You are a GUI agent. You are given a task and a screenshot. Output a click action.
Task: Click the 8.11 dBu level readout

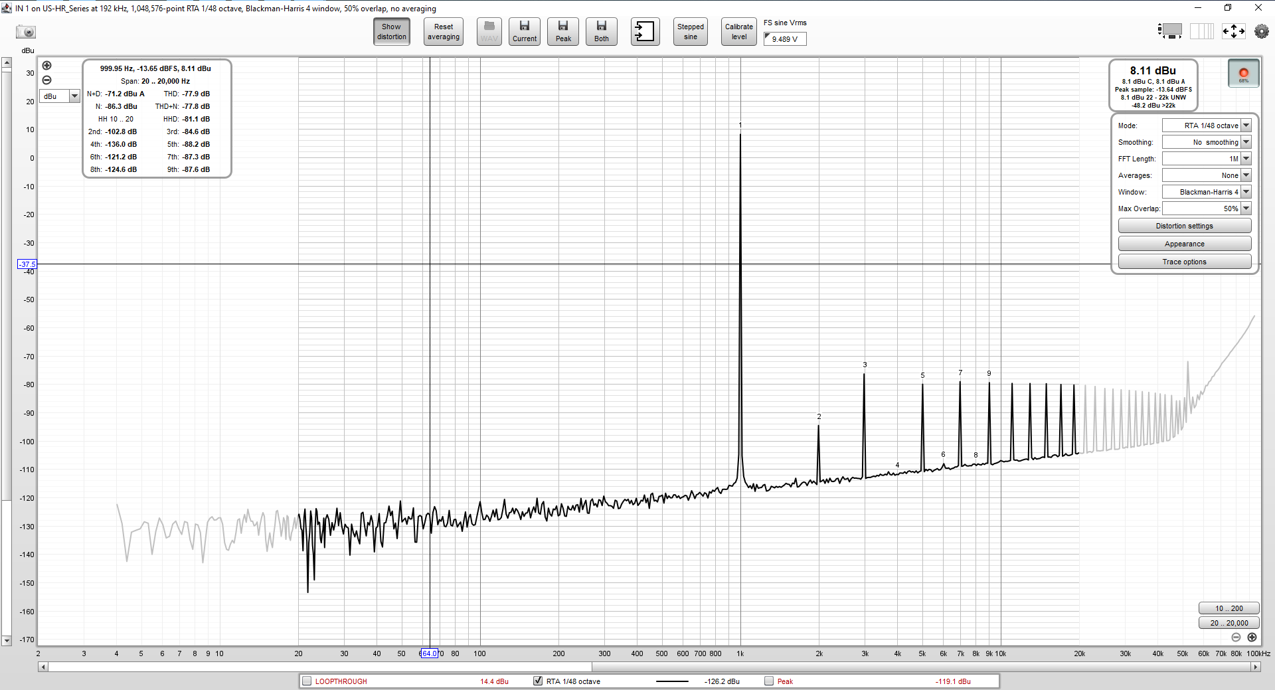1153,70
